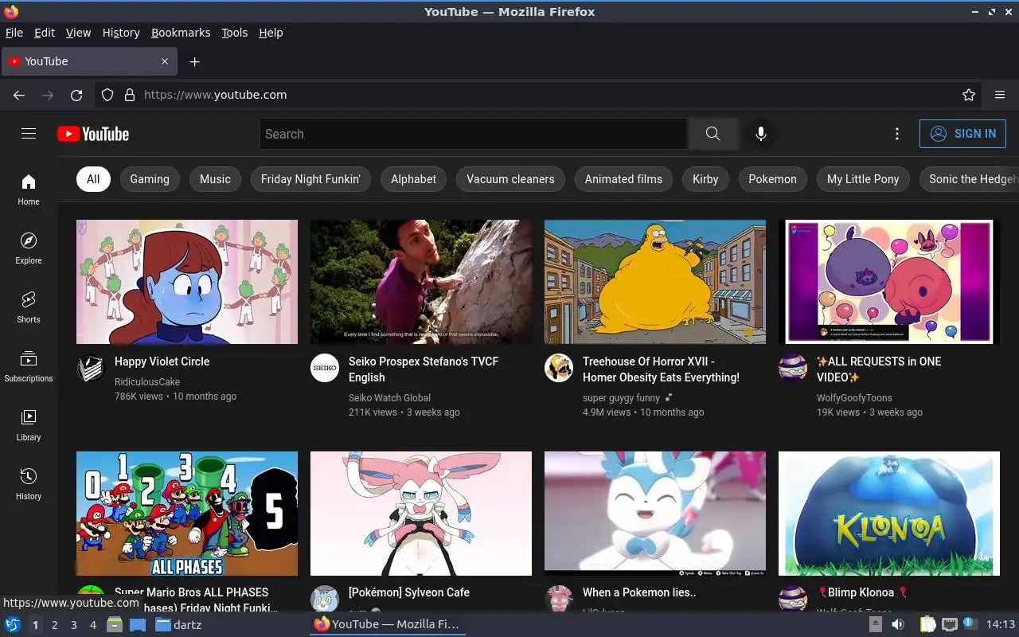The height and width of the screenshot is (637, 1019).
Task: Open the History menu in the menu bar
Action: (x=121, y=33)
